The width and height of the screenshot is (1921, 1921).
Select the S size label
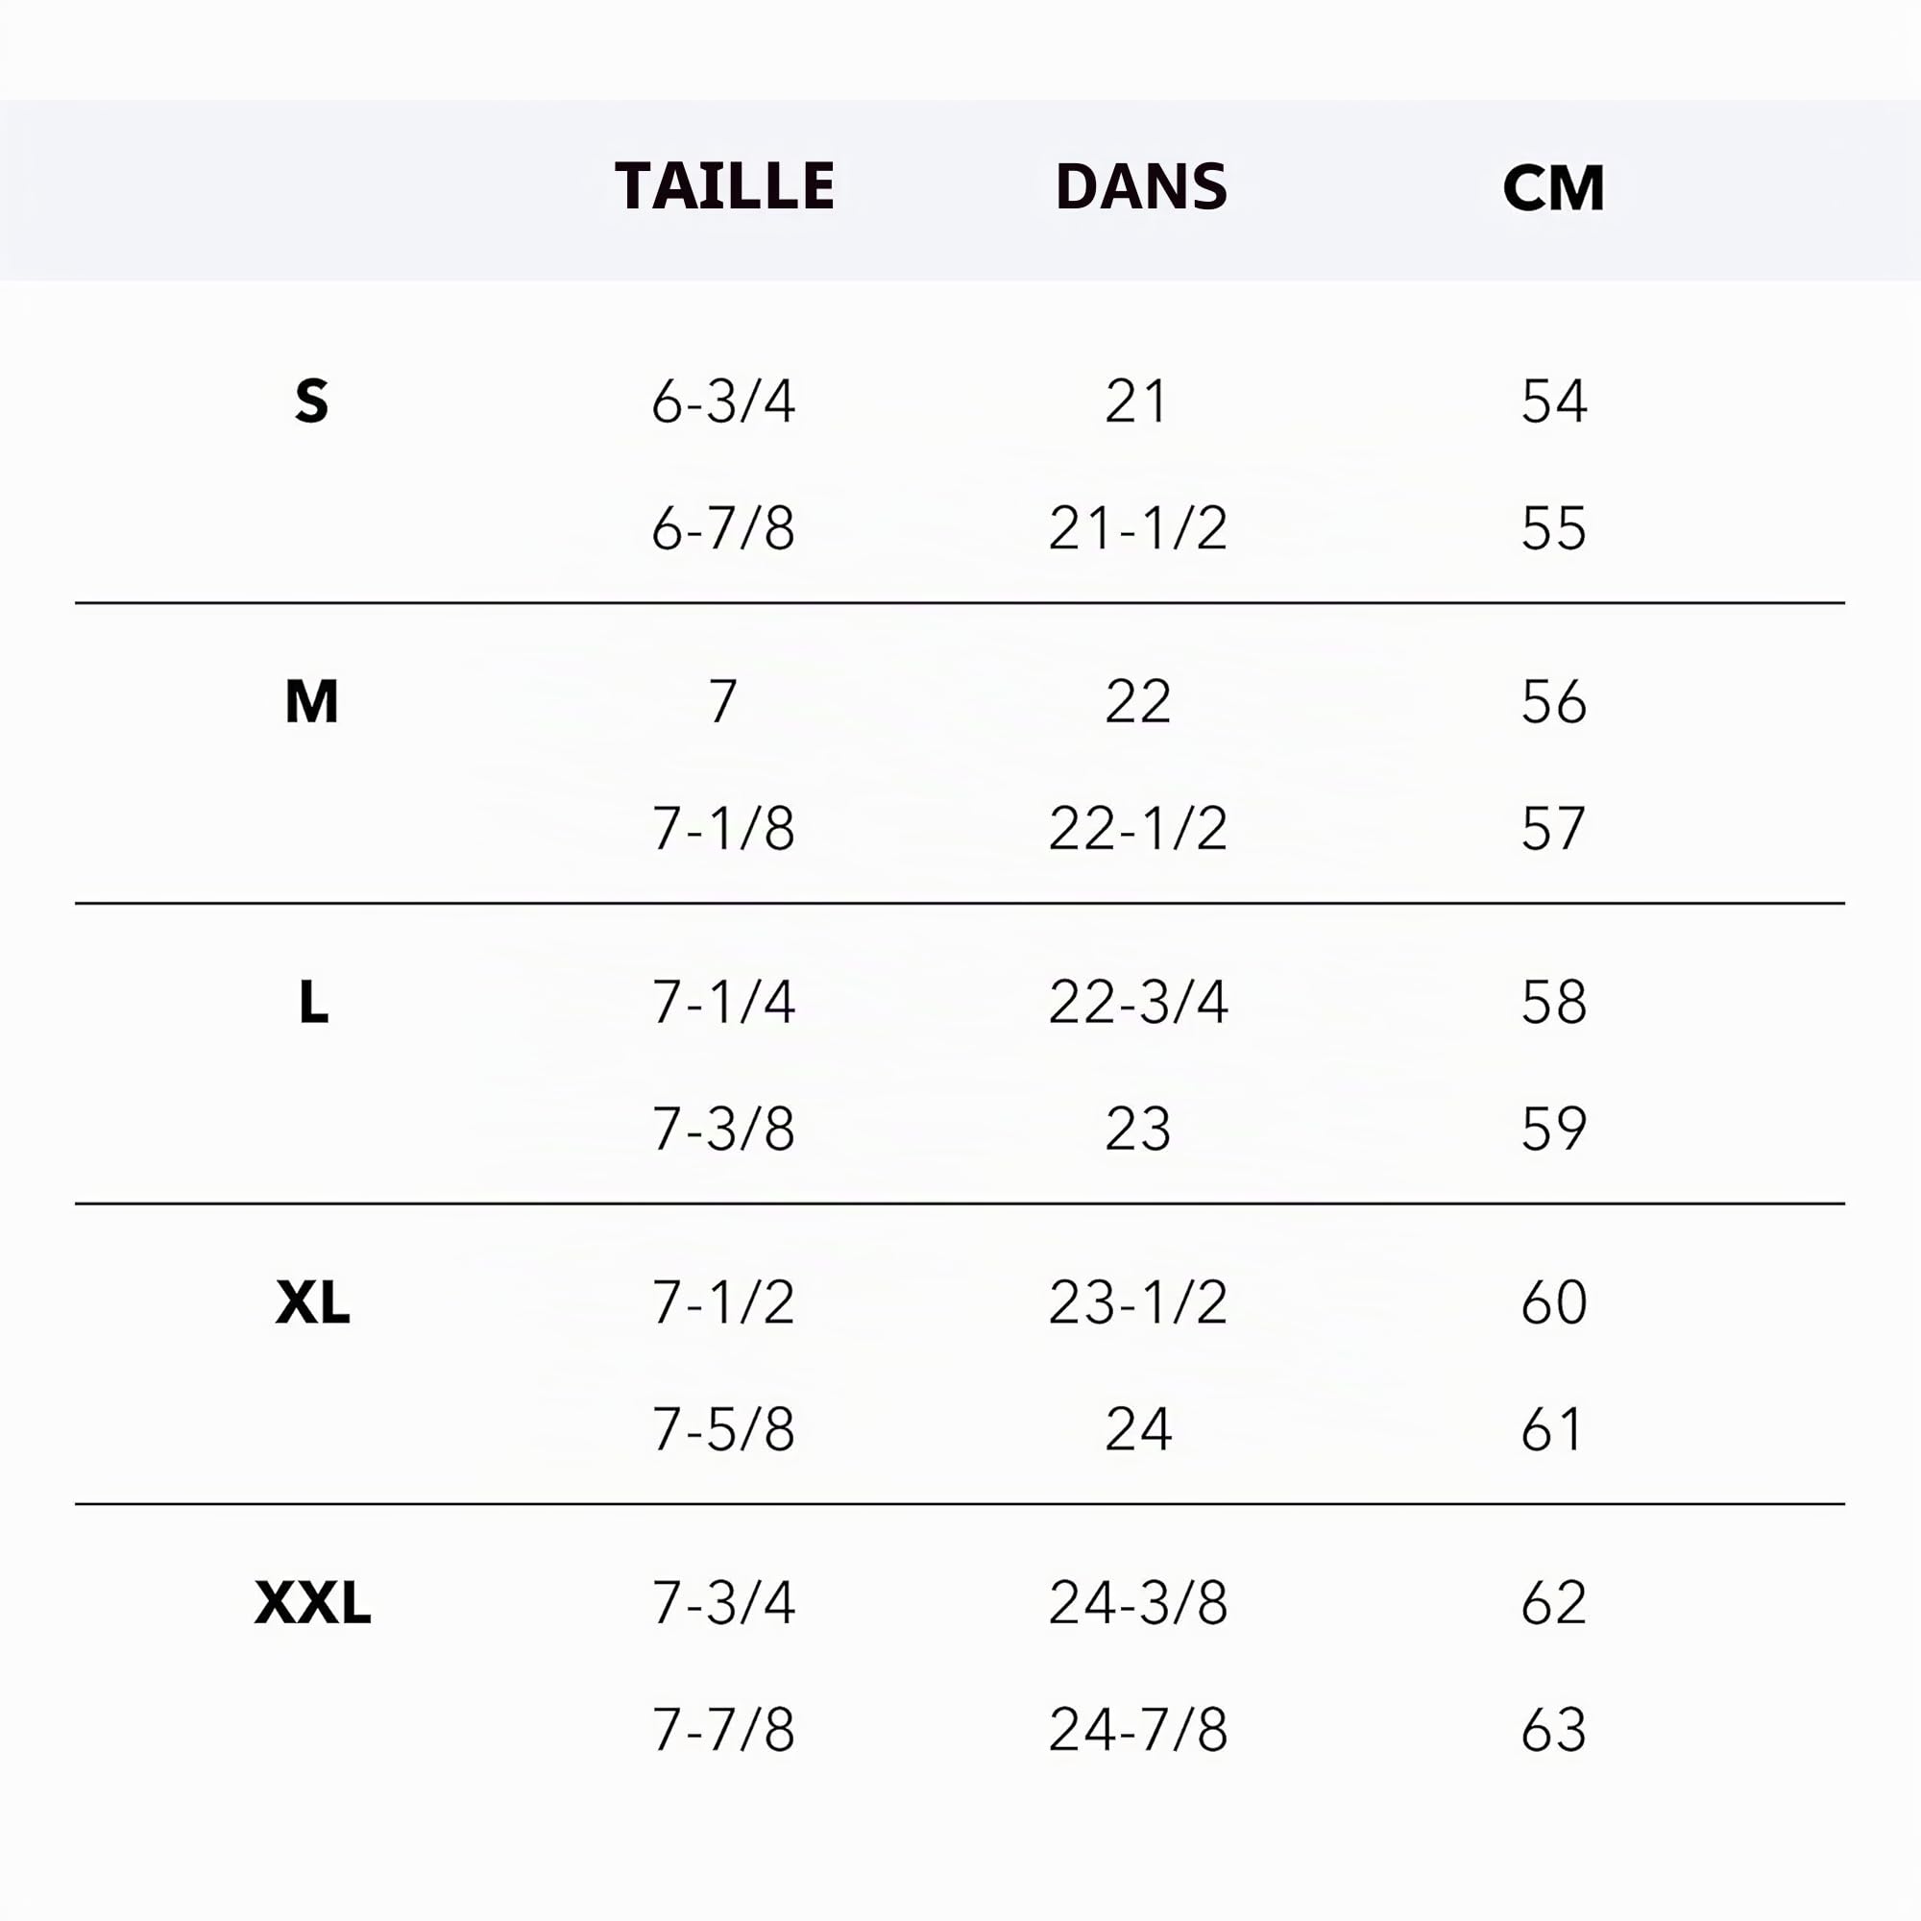(311, 401)
